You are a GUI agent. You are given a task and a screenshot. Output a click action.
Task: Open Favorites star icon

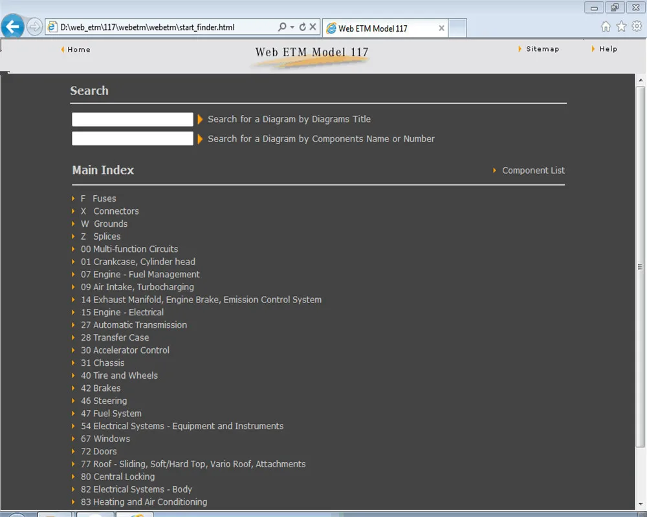(x=621, y=26)
